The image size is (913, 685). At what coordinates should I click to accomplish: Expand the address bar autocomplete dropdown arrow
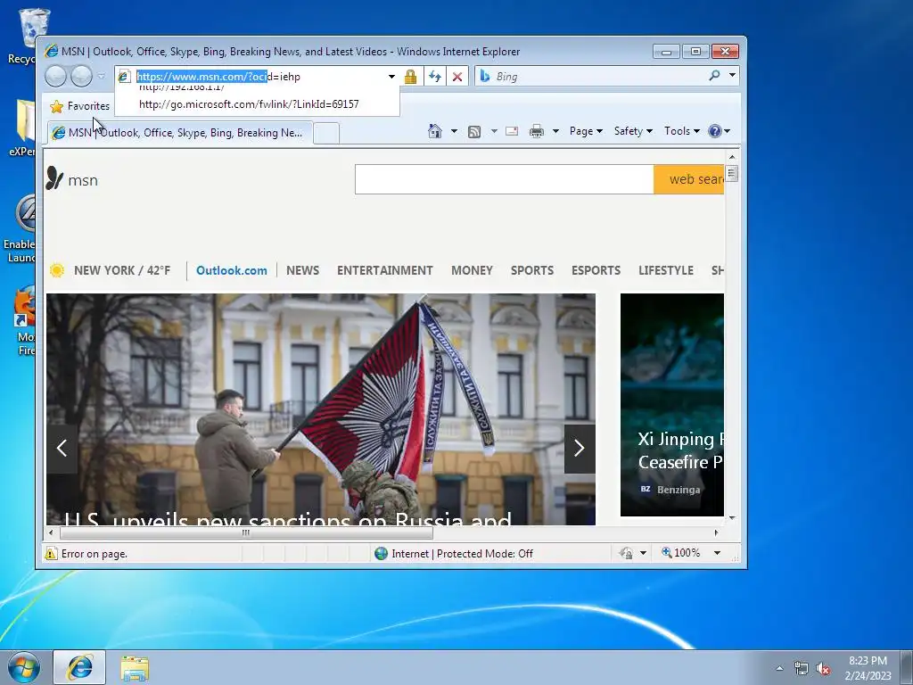pyautogui.click(x=392, y=77)
